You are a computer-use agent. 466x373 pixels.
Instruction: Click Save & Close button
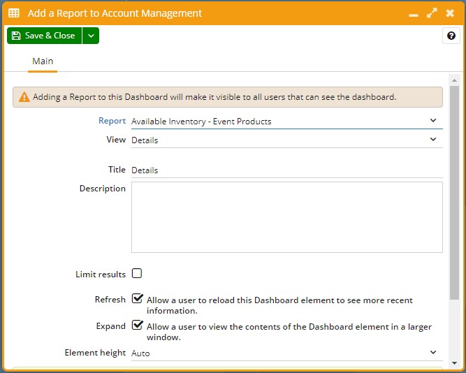[x=44, y=36]
